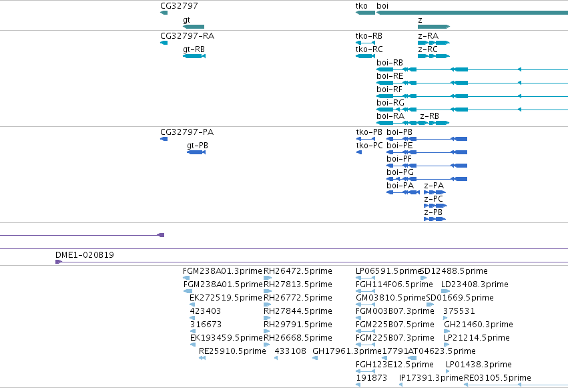Click EST LP06591.5prime
The width and height of the screenshot is (568, 388).
click(x=365, y=278)
